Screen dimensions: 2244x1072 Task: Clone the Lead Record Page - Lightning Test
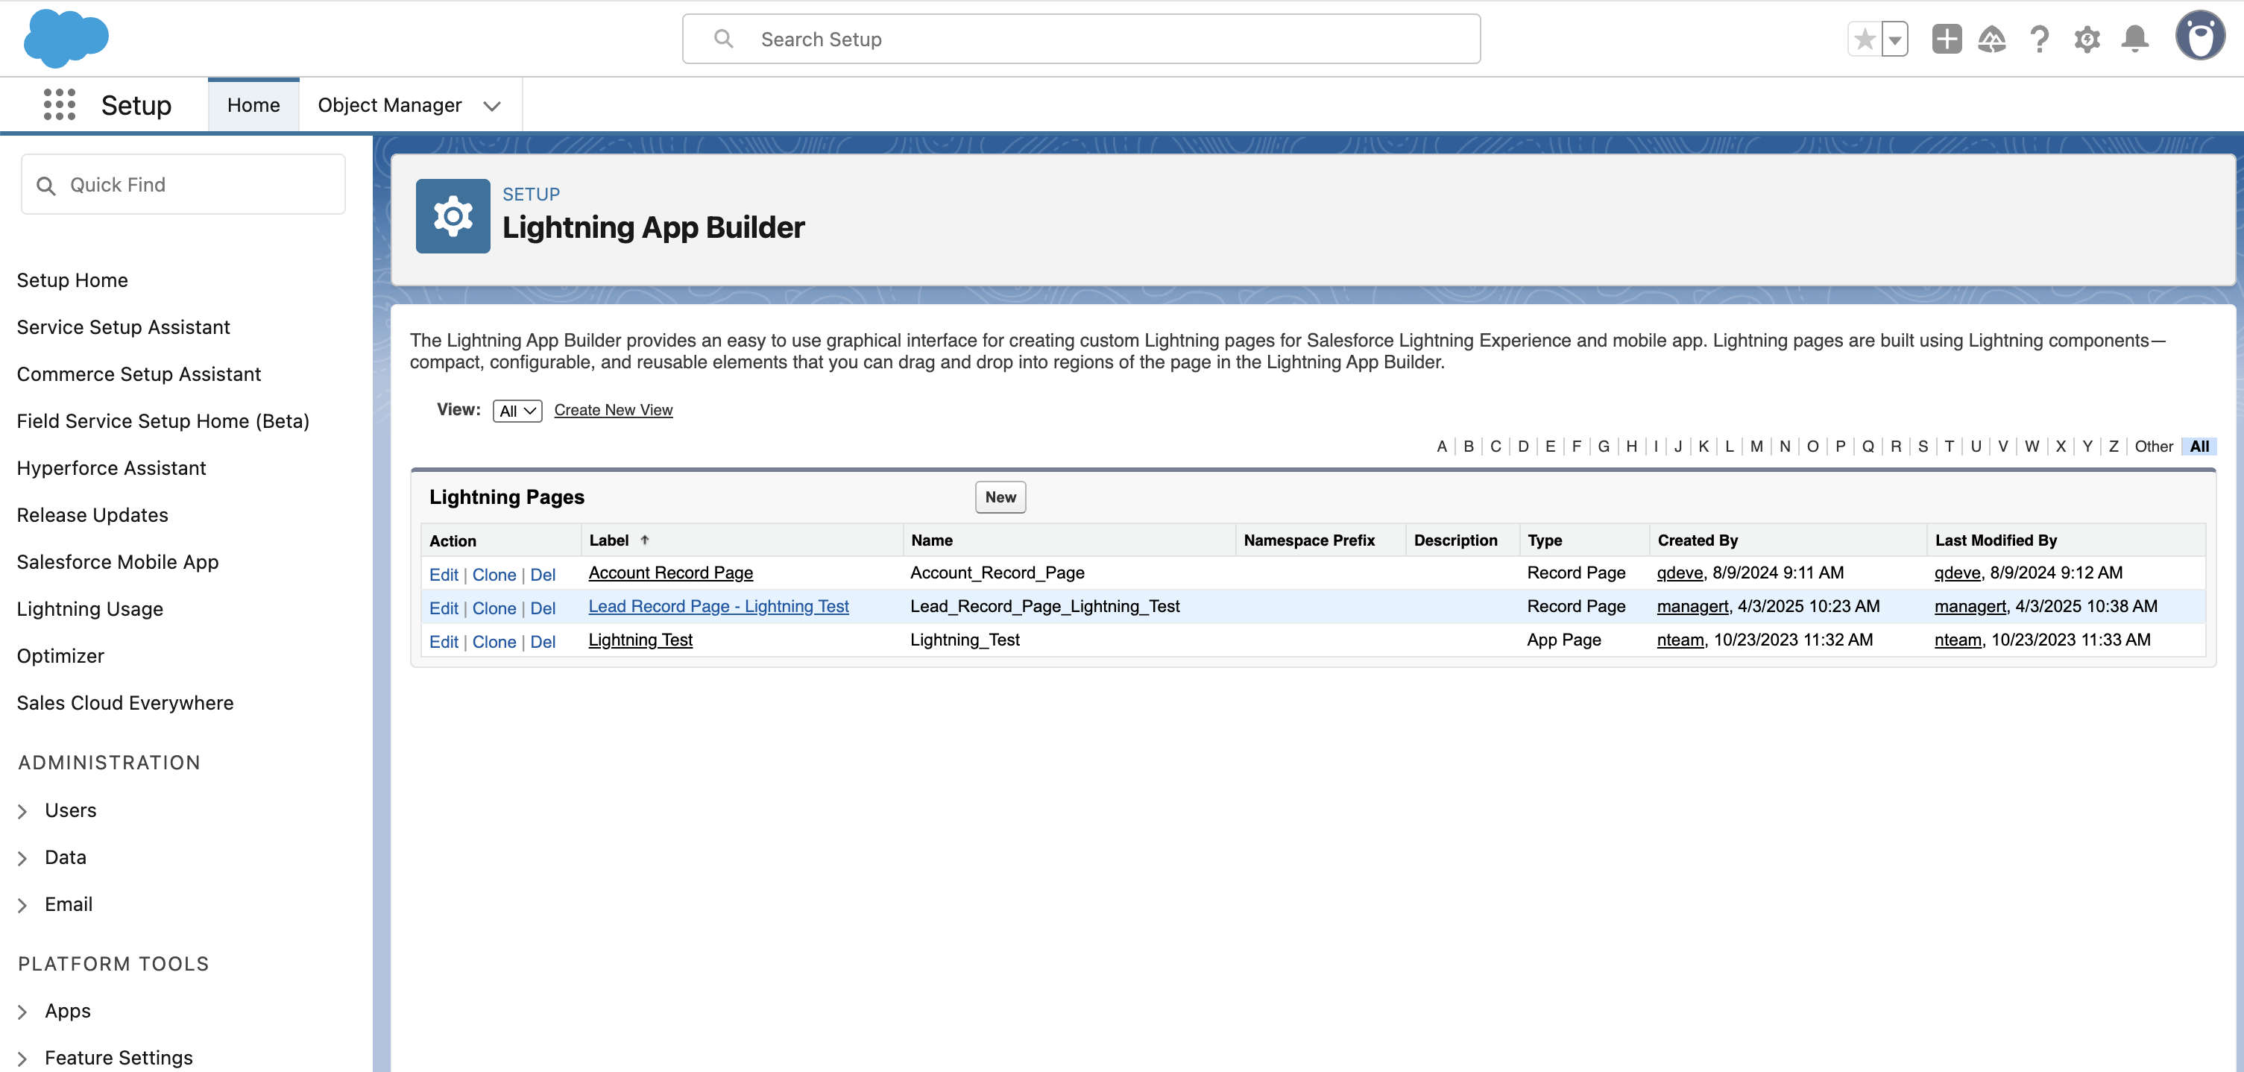coord(494,608)
